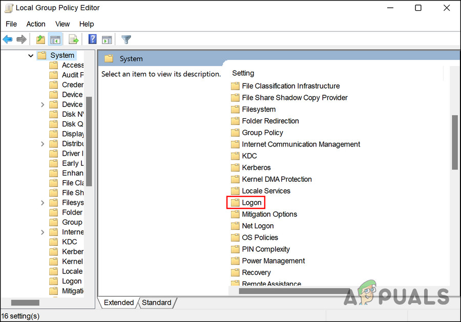Expand the Filesys tree node
461x322 pixels.
pos(43,203)
